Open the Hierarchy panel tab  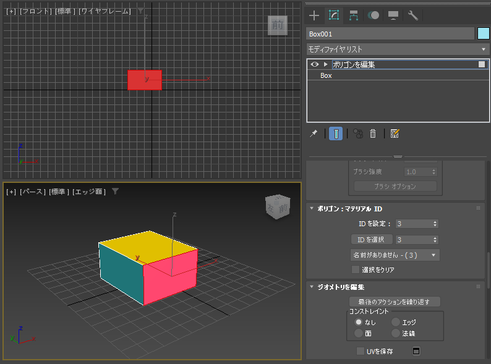pos(354,15)
